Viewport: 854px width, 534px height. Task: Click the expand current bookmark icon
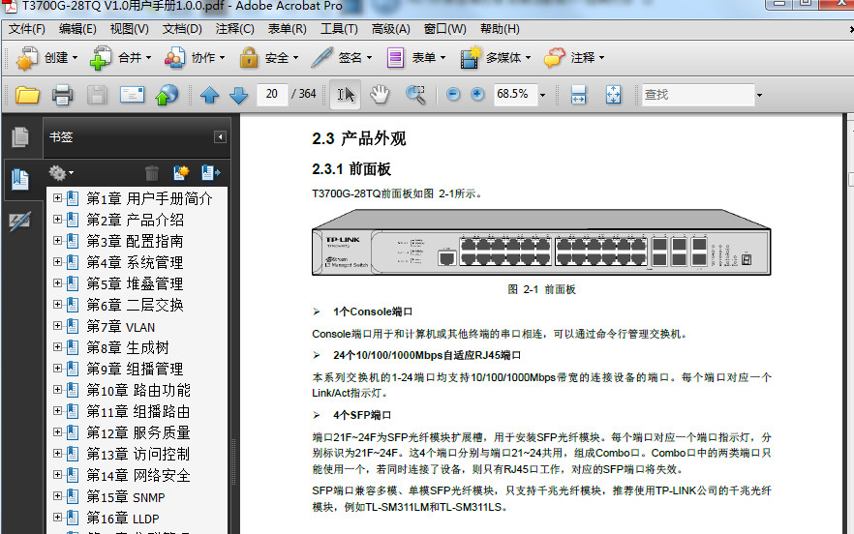point(210,173)
